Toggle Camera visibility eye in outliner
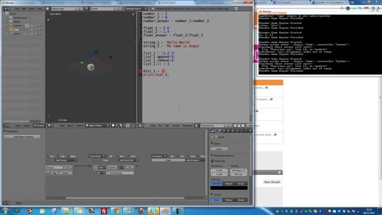Screen dimensions: 382x215 coord(32,26)
